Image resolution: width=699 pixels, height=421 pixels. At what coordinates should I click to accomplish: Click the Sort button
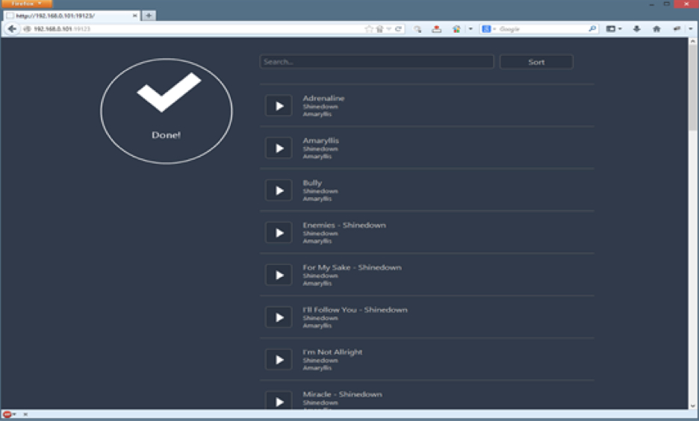(536, 62)
